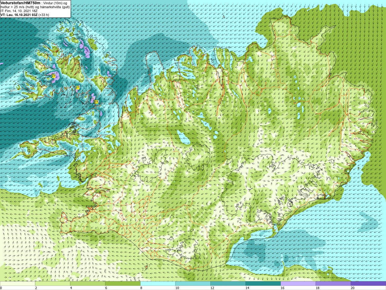Click the 'VT: Lau. 16.10.2021 03Z' valid time

(x=19, y=15)
